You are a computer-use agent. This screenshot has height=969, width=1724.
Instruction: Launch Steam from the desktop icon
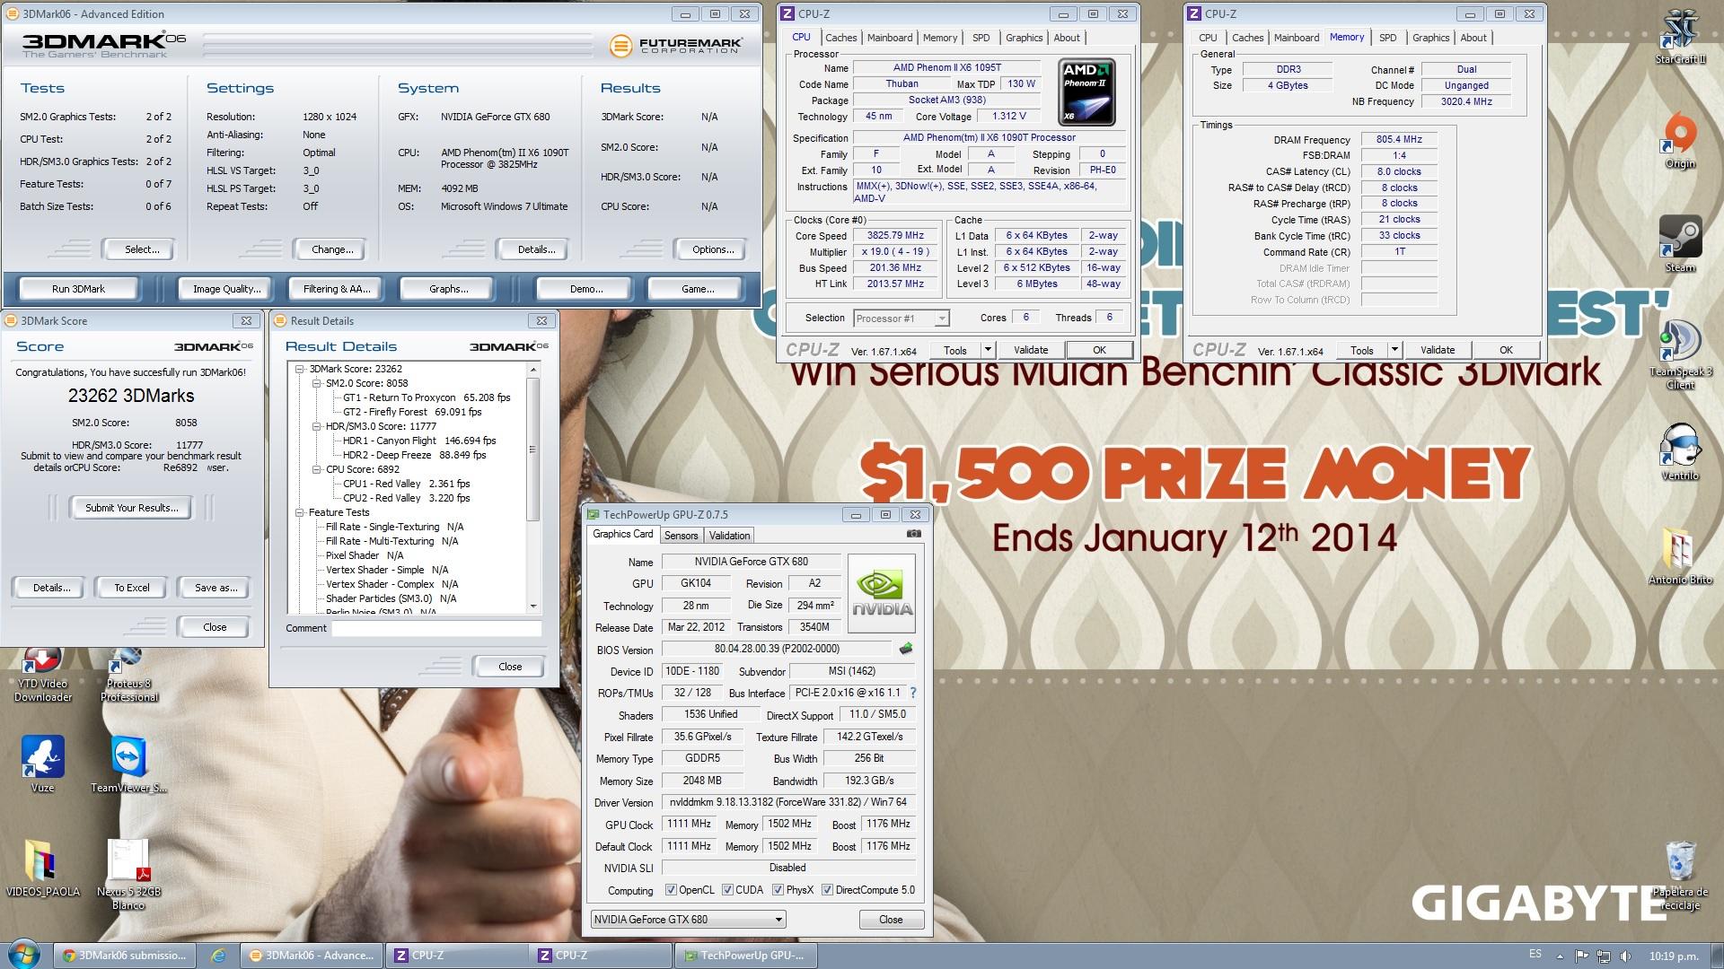click(x=1680, y=244)
